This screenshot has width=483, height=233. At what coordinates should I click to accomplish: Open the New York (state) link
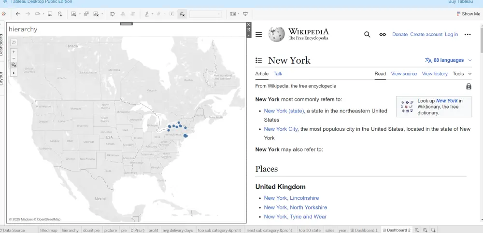click(284, 111)
